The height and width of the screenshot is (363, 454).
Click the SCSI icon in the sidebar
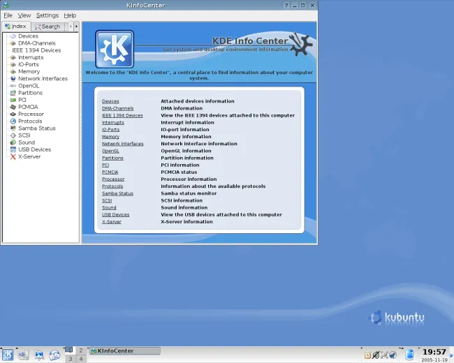[13, 135]
